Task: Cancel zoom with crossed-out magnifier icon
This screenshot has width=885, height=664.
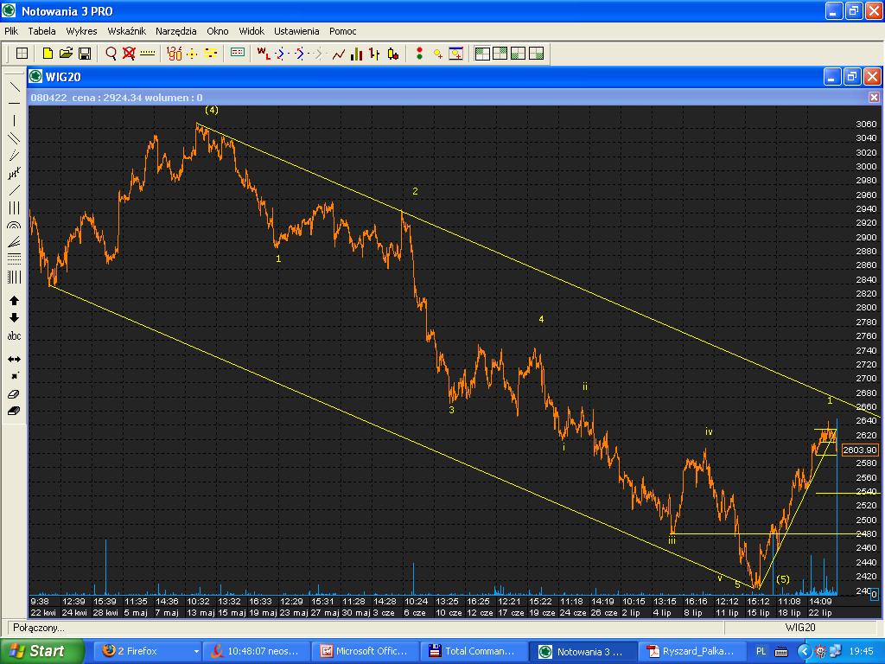Action: coord(130,54)
